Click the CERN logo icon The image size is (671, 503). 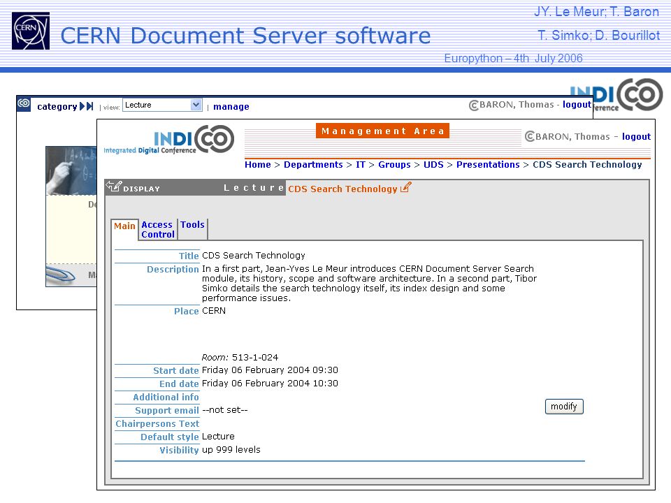pyautogui.click(x=31, y=31)
